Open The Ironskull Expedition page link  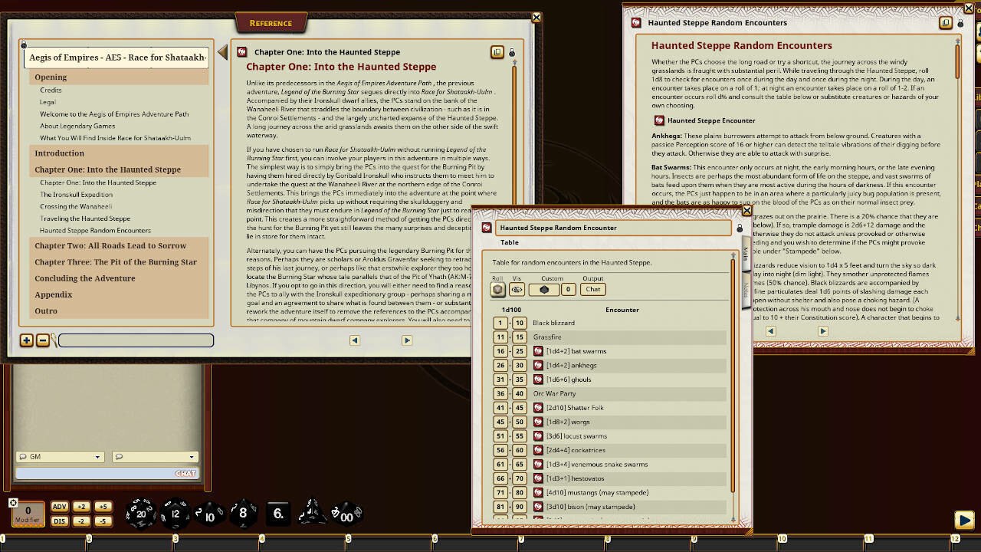76,195
